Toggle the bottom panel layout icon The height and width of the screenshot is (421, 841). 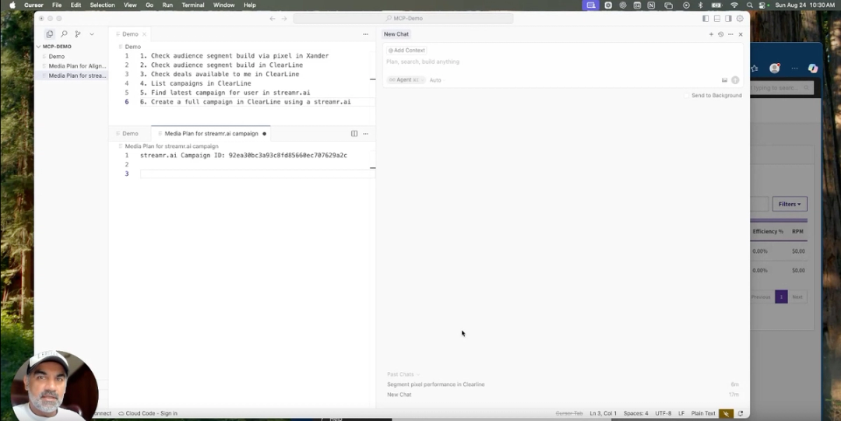pos(716,18)
